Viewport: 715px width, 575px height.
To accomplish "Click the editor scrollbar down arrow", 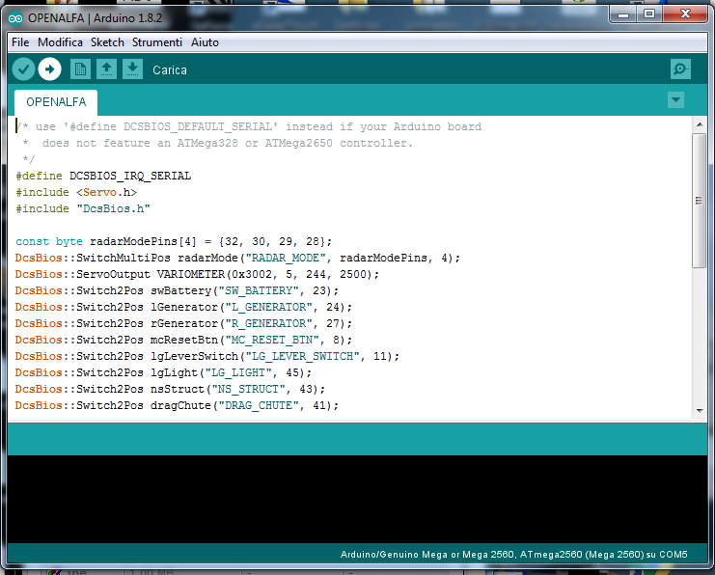I will [700, 411].
